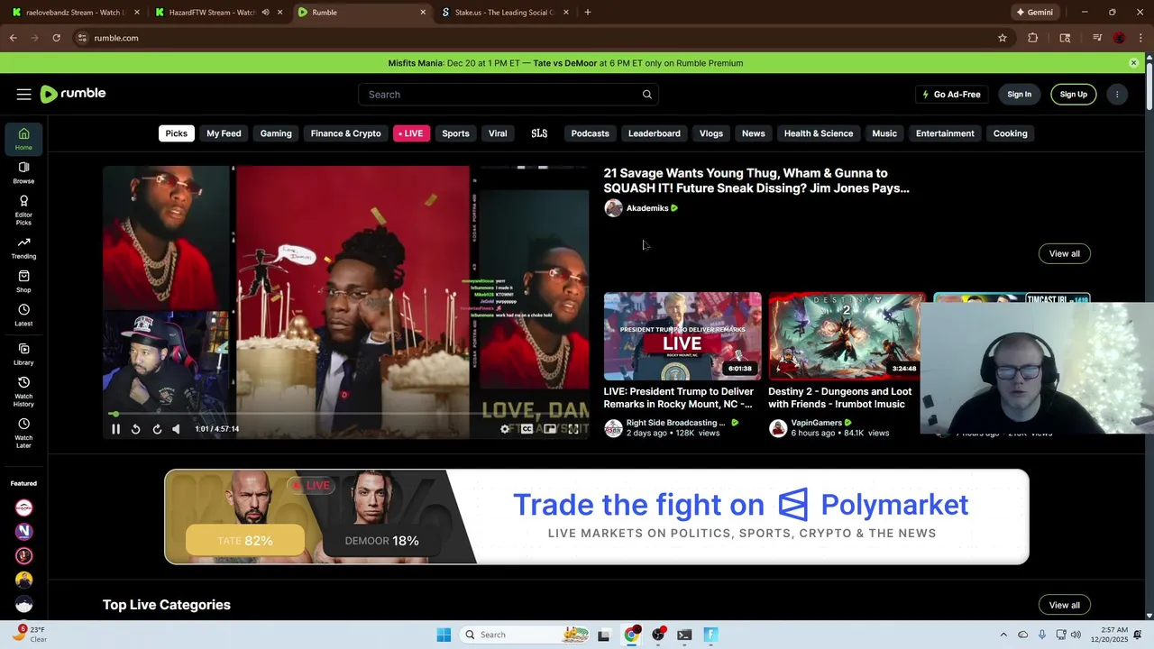Open Right Side Broadcasting channel link
Image resolution: width=1154 pixels, height=649 pixels.
click(675, 423)
